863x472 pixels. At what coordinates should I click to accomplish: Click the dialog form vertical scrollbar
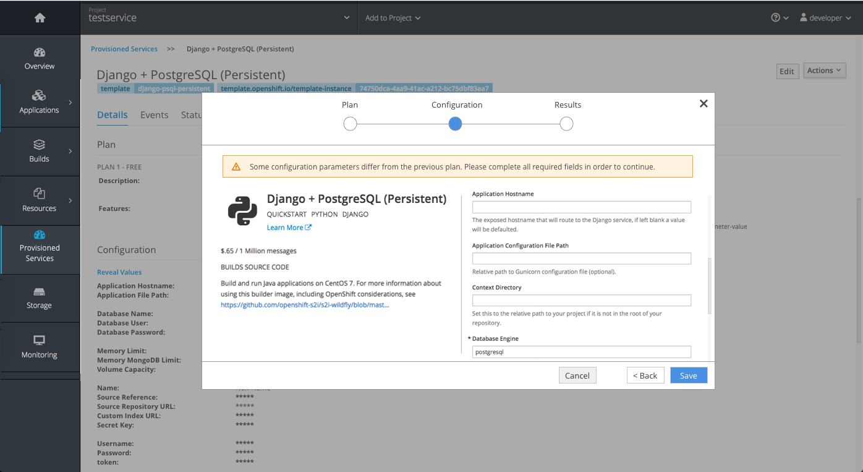pyautogui.click(x=711, y=286)
